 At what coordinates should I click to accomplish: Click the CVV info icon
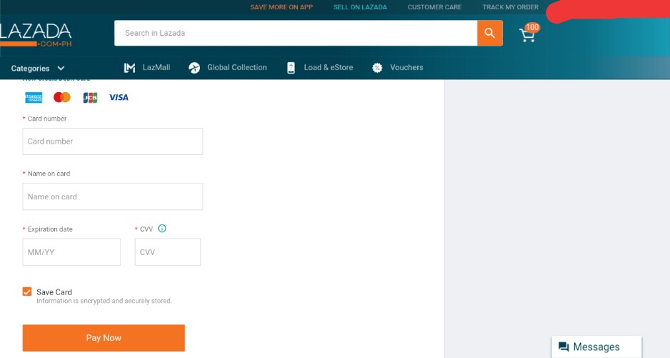pos(162,229)
